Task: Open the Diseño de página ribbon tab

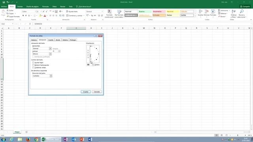Action: coord(32,7)
